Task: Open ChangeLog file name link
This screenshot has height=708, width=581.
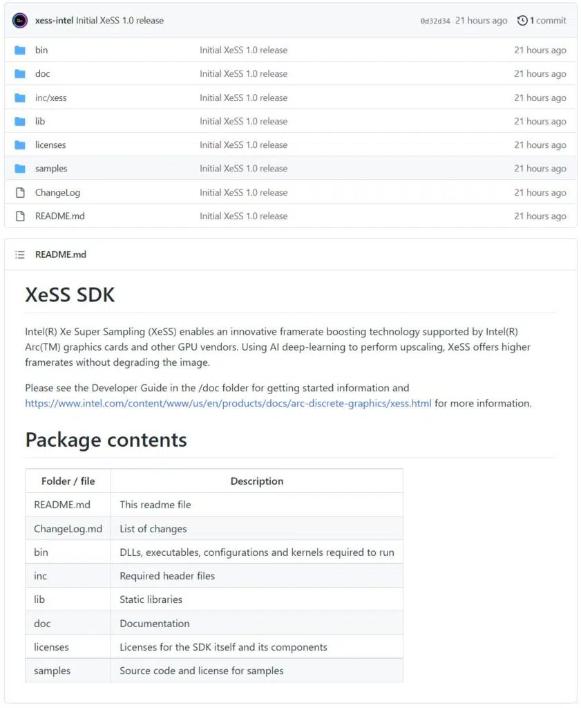Action: click(57, 193)
